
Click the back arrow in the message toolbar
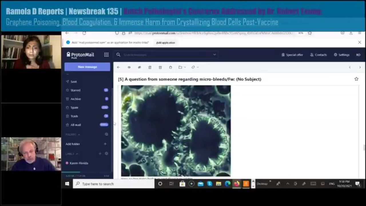[x=118, y=67]
